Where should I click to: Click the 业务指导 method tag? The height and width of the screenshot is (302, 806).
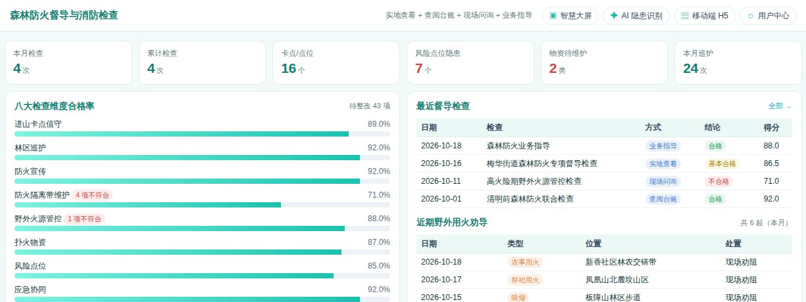[x=663, y=146]
